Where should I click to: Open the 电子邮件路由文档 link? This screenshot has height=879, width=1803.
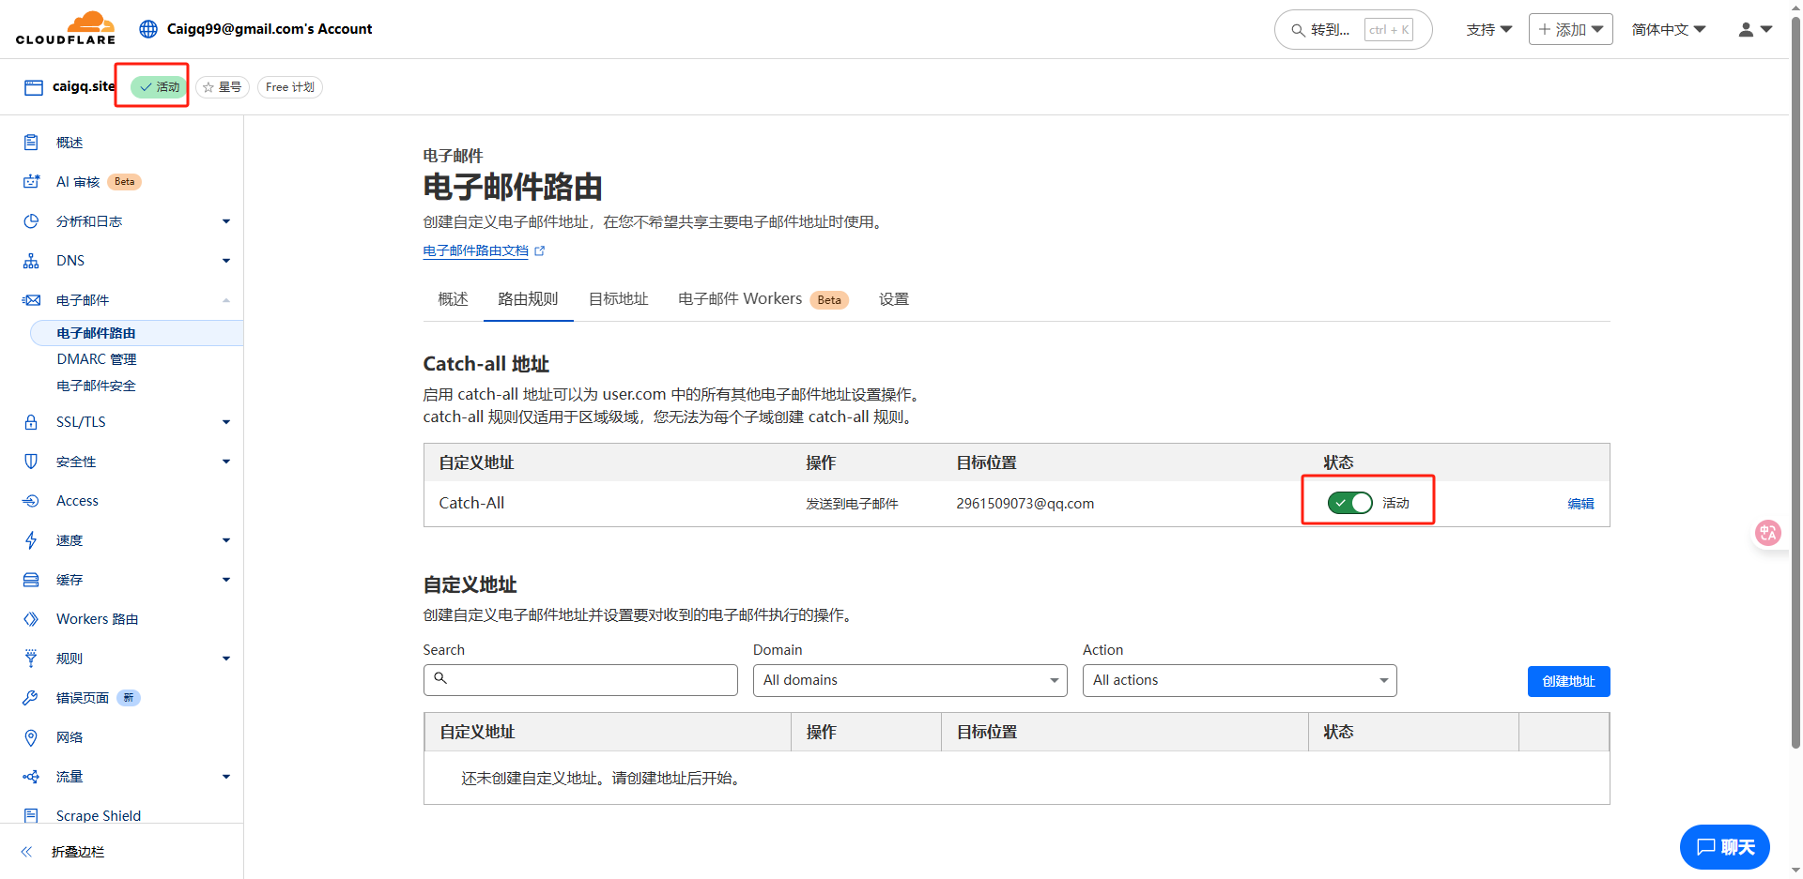click(476, 251)
